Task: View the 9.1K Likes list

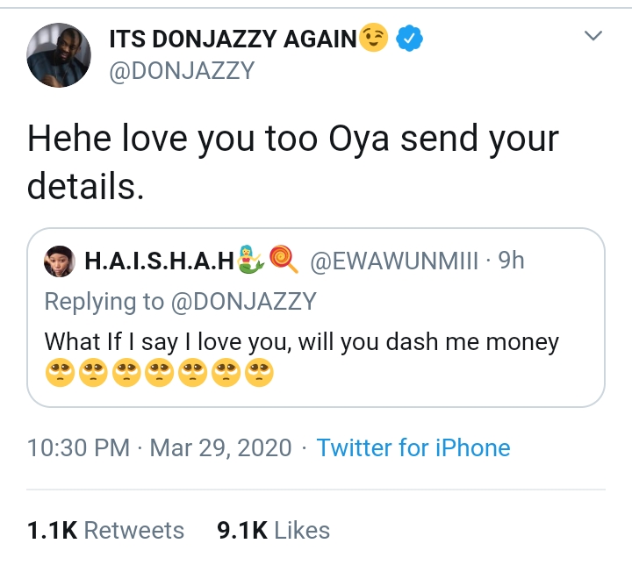Action: click(x=273, y=530)
